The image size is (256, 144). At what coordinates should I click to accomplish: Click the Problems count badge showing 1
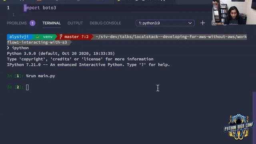[32, 23]
